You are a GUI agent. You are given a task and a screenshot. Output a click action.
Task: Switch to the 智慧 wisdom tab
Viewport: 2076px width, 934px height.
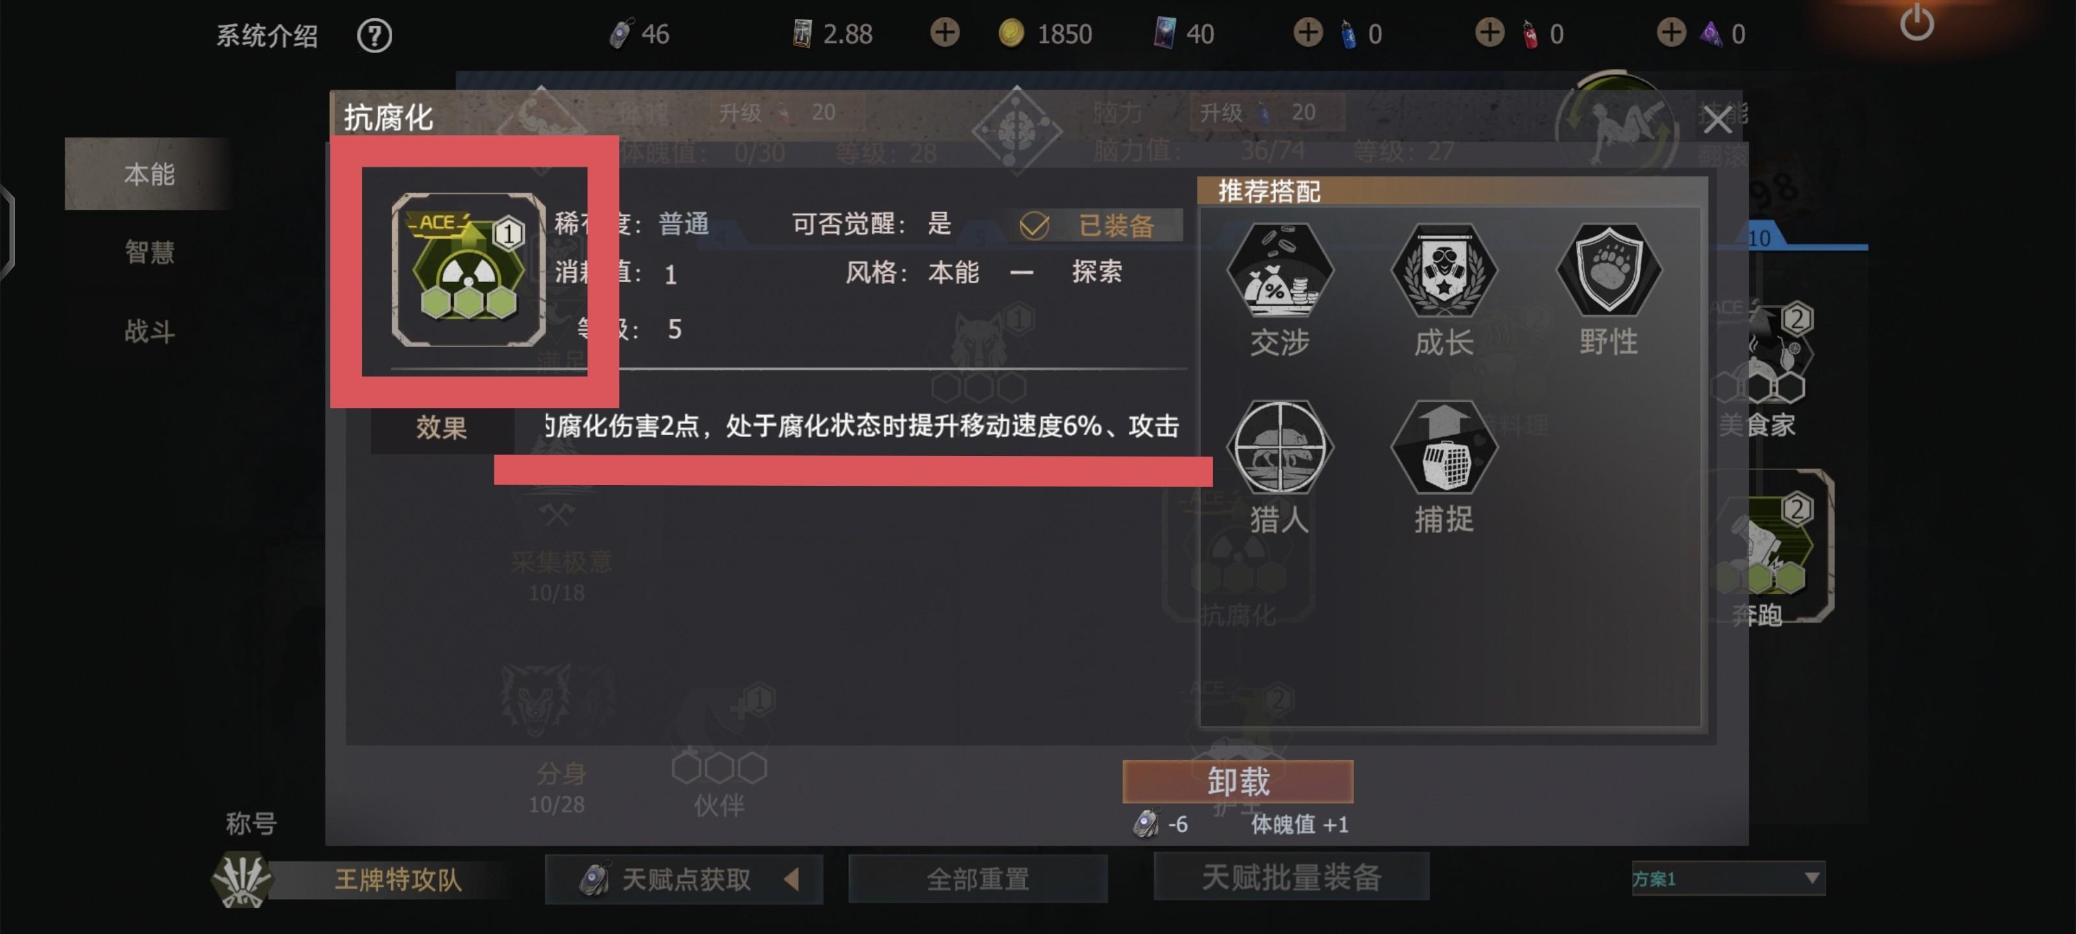pos(149,252)
